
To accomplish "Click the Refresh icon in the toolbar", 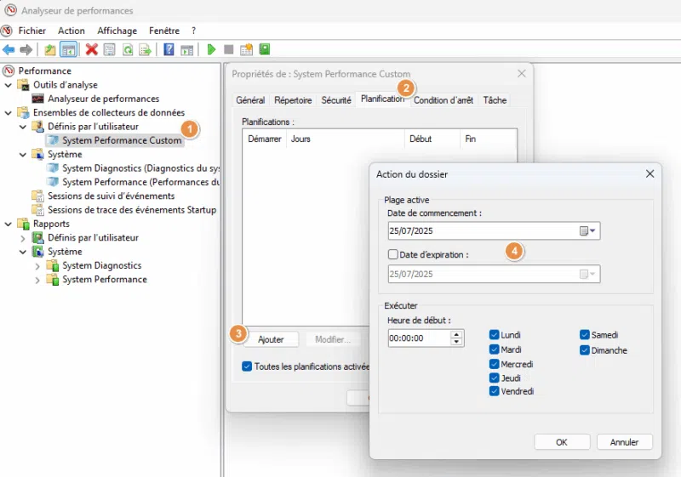I will [x=127, y=49].
